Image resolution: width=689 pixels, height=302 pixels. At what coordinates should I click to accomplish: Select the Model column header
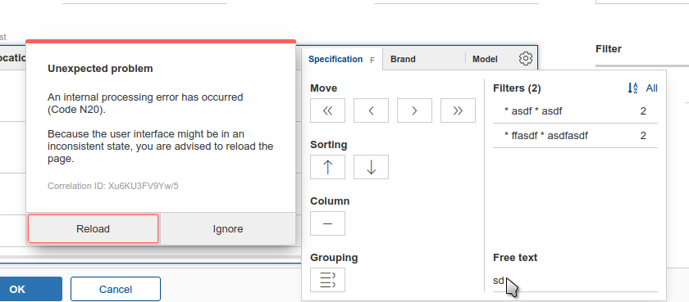[x=485, y=59]
